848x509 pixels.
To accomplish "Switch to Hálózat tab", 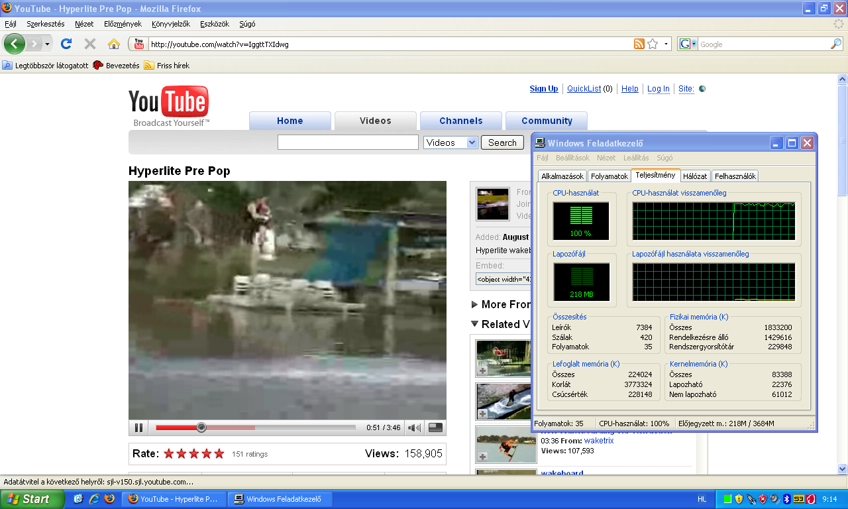I will (x=695, y=176).
